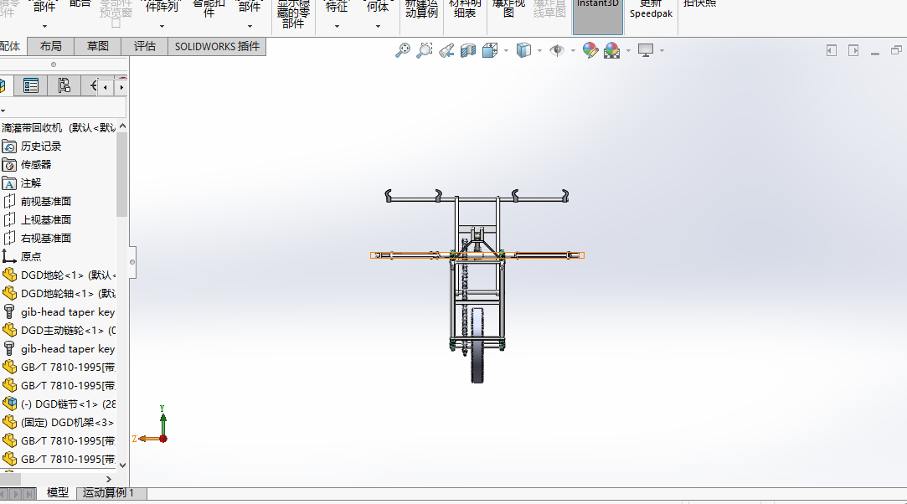Collapse the feature tree panel side handle
Screen dimensions: 907x504
131,262
